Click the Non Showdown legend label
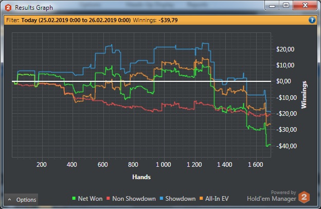The image size is (321, 209). click(x=134, y=199)
